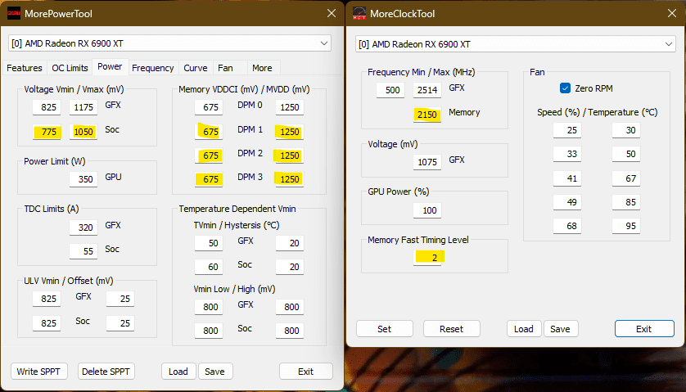The width and height of the screenshot is (686, 392).
Task: Switch to the OC Limits tab
Action: [70, 68]
